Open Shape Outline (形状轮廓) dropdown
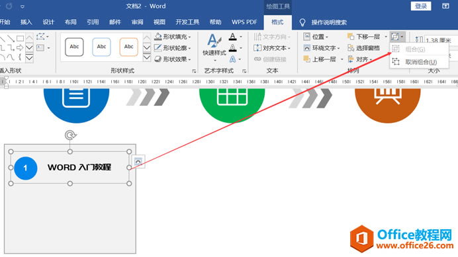The width and height of the screenshot is (458, 257). pos(173,48)
